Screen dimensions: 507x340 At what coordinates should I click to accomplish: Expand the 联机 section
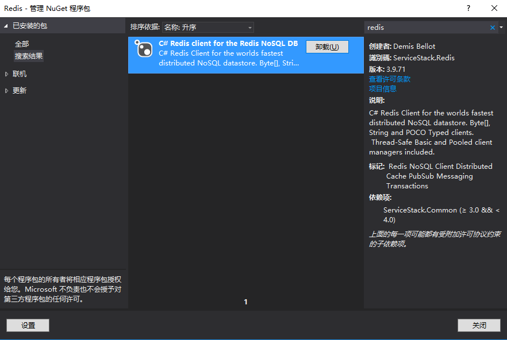pyautogui.click(x=6, y=74)
